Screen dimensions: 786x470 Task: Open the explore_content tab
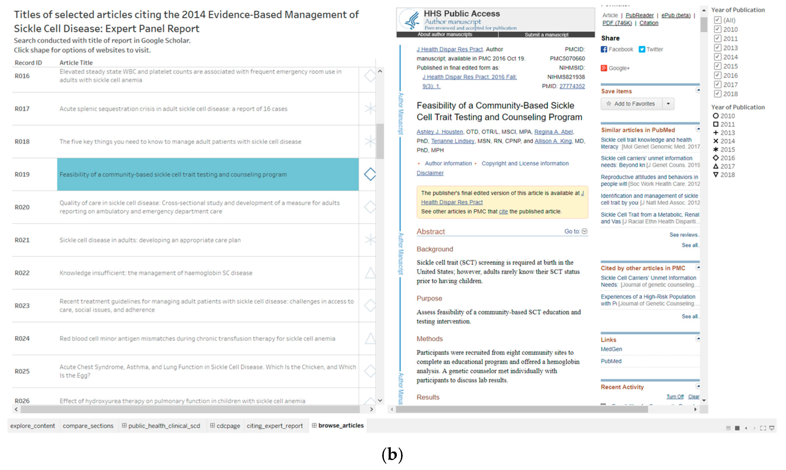click(32, 426)
